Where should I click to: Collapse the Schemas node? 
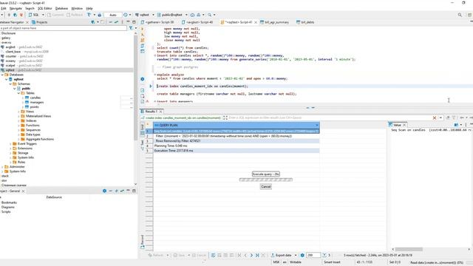10,83
